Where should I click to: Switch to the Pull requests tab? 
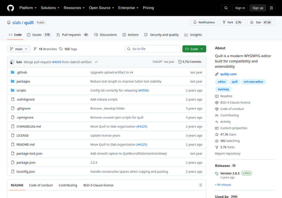72,35
